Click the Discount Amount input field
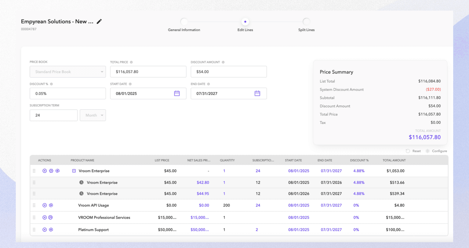 click(x=229, y=72)
